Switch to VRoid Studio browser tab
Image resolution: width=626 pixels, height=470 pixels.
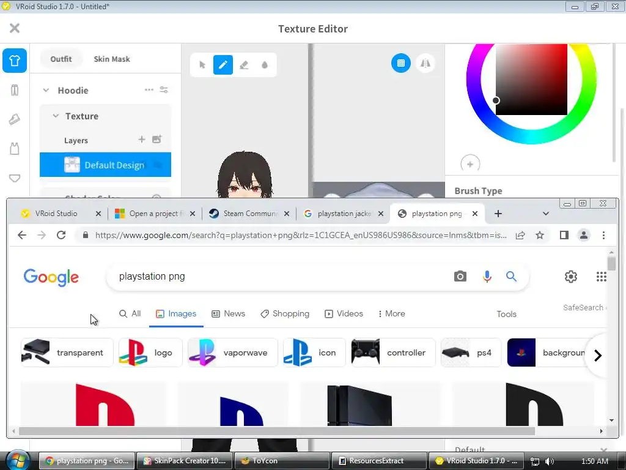(56, 214)
